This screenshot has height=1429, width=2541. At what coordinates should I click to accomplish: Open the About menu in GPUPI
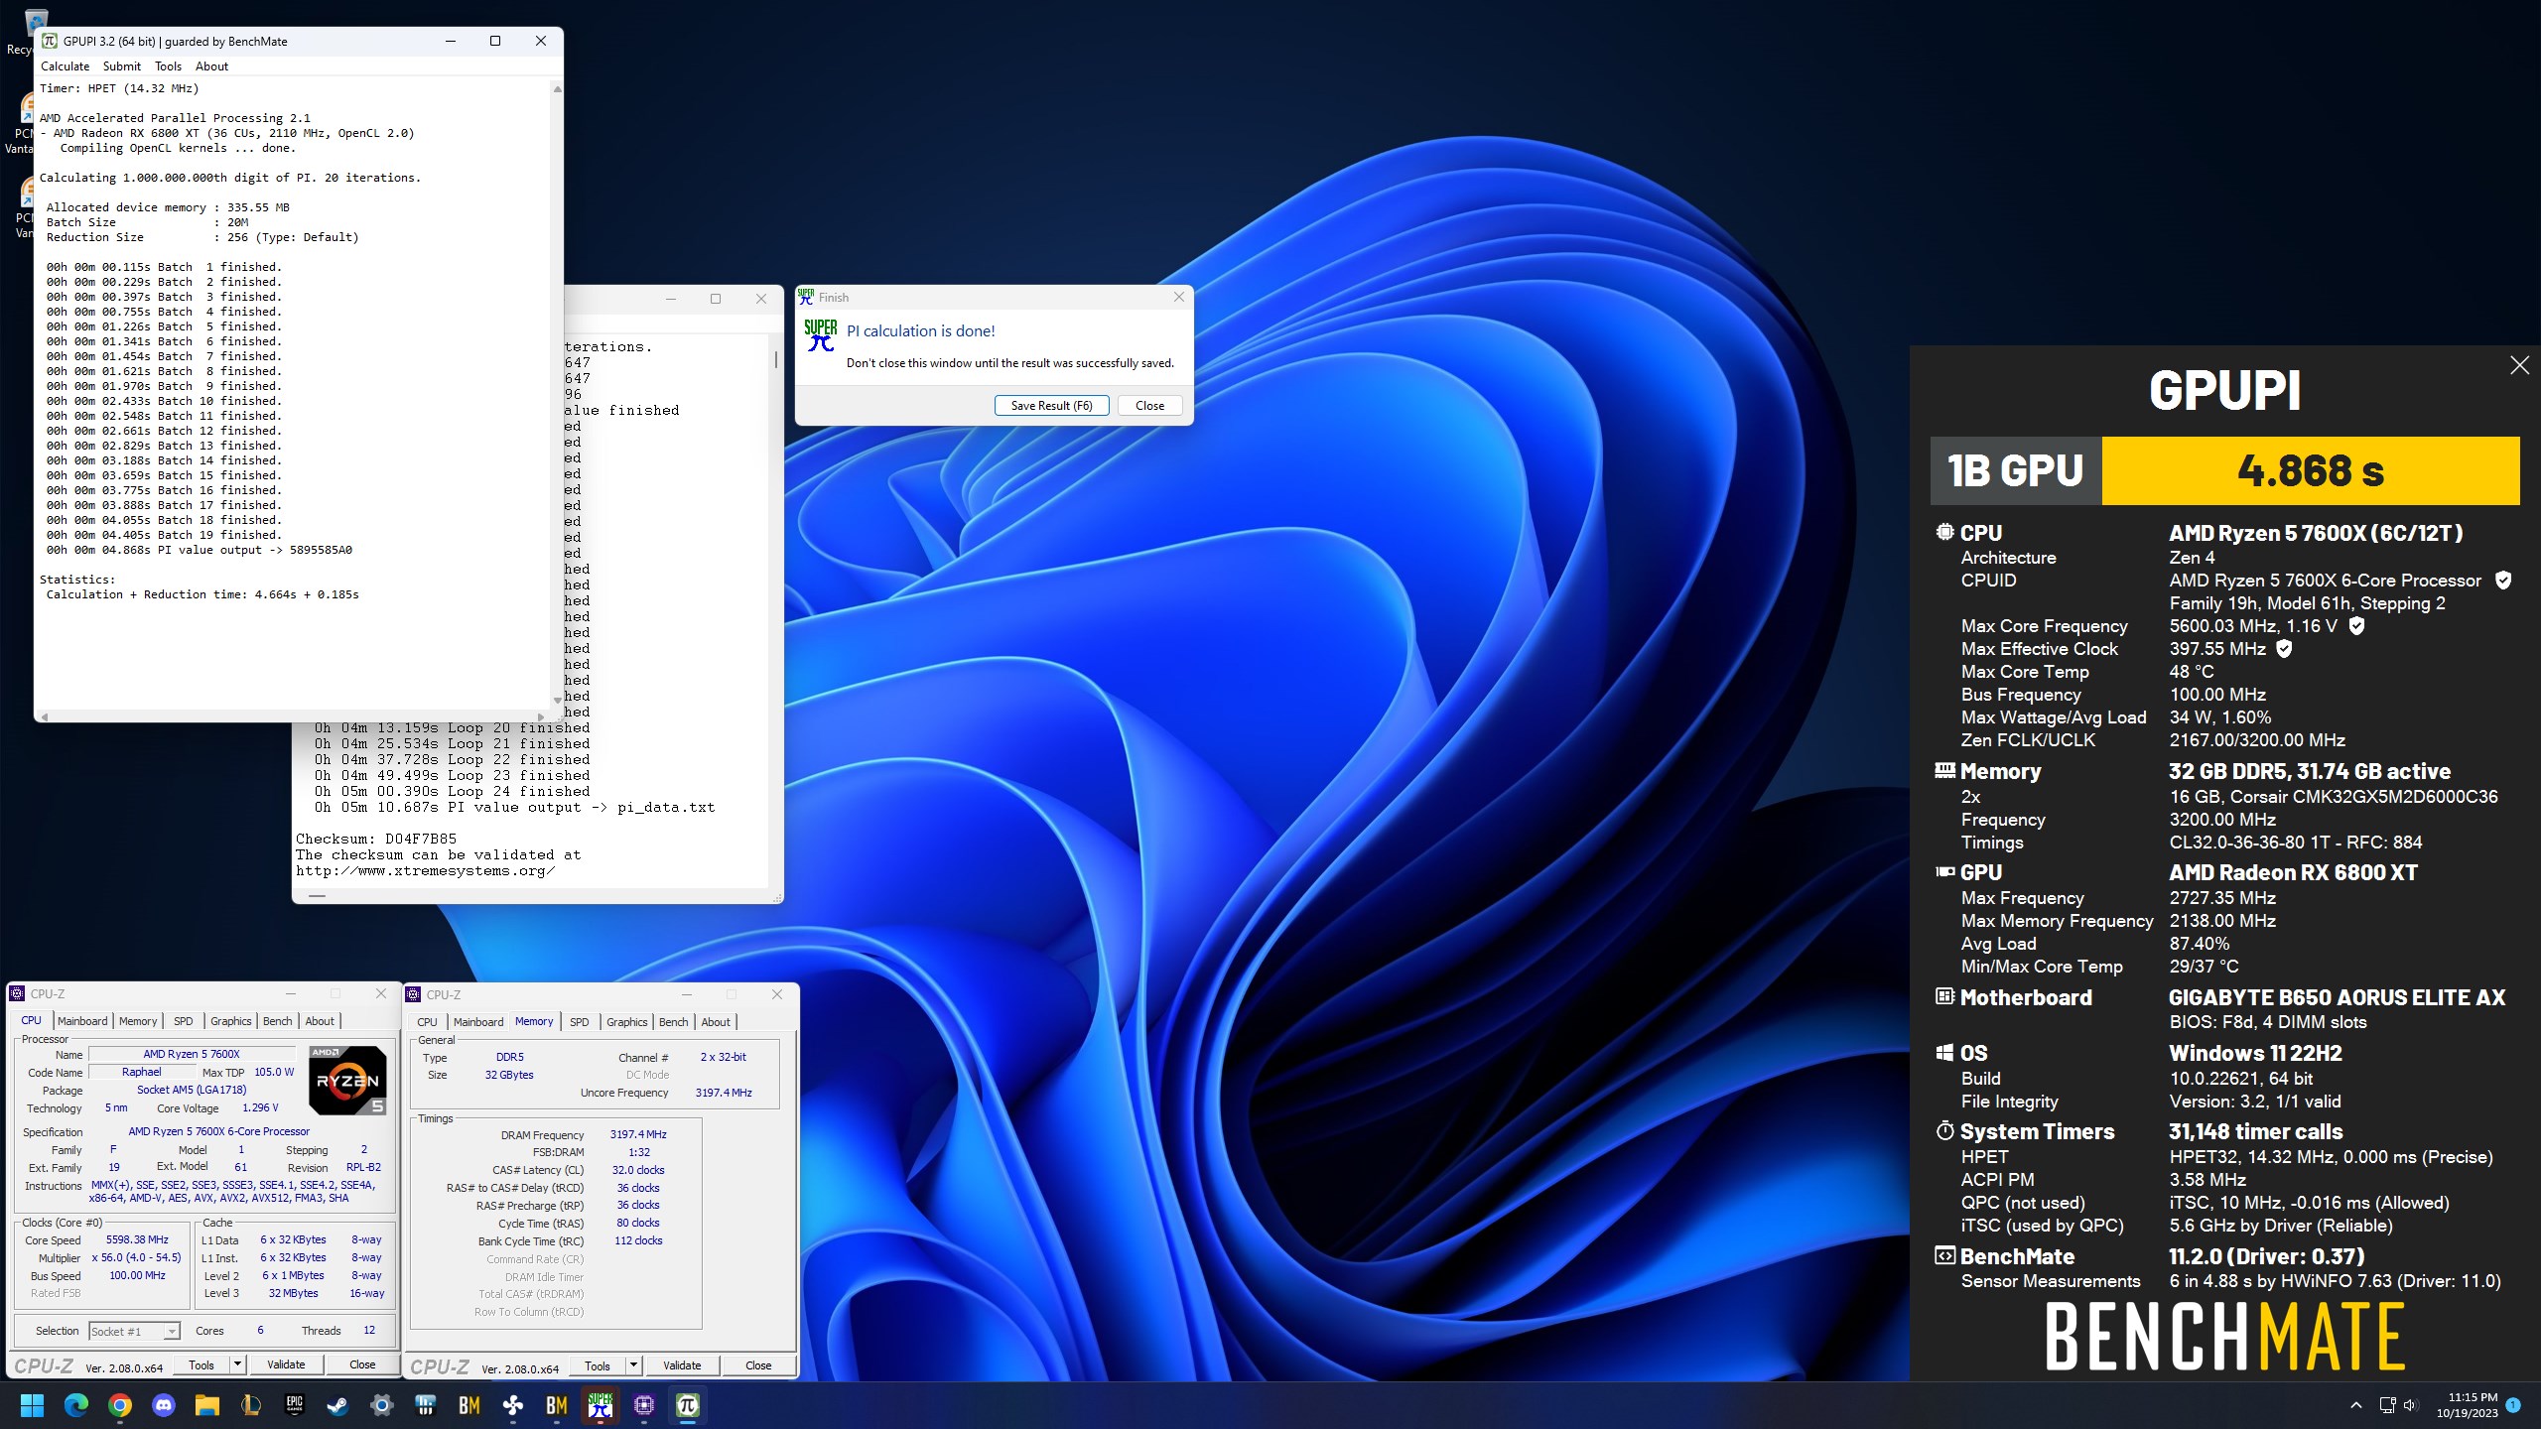pyautogui.click(x=211, y=66)
